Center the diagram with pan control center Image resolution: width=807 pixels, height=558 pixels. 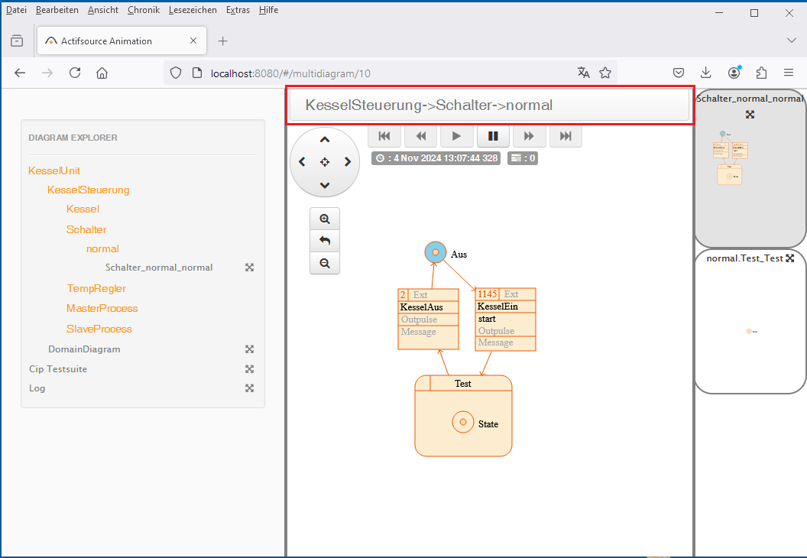(325, 162)
